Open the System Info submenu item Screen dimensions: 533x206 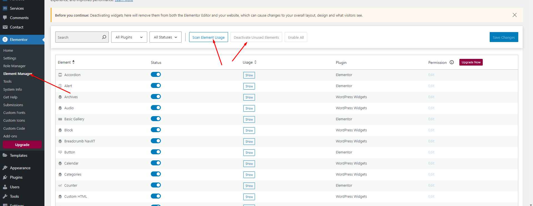pos(12,89)
